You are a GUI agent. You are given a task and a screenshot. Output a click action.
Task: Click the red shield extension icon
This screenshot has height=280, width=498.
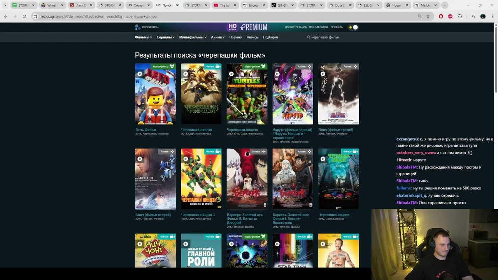tap(441, 16)
